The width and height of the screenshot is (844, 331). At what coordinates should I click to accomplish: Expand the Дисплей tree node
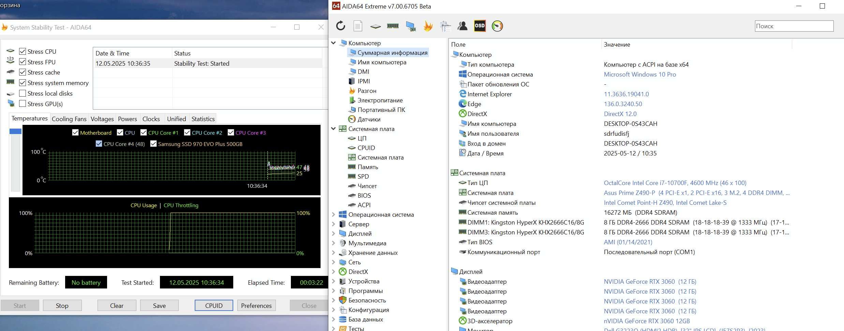pyautogui.click(x=334, y=234)
